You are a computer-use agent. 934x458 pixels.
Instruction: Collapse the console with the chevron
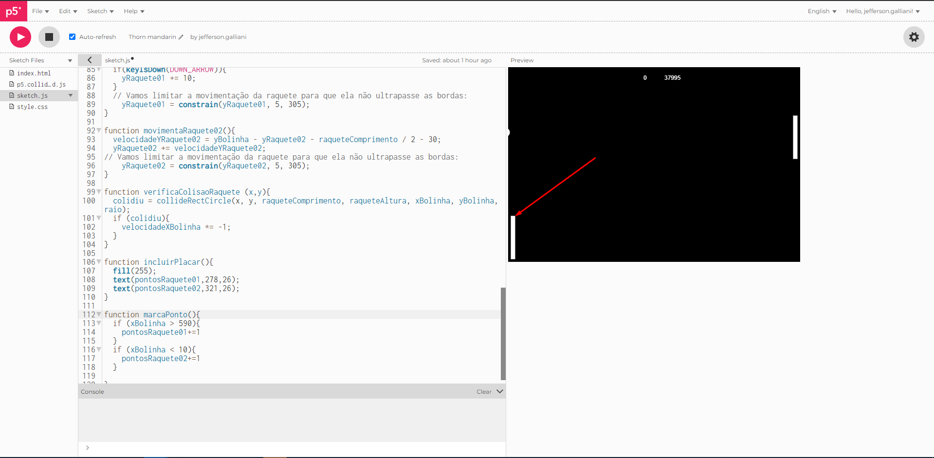(x=500, y=391)
